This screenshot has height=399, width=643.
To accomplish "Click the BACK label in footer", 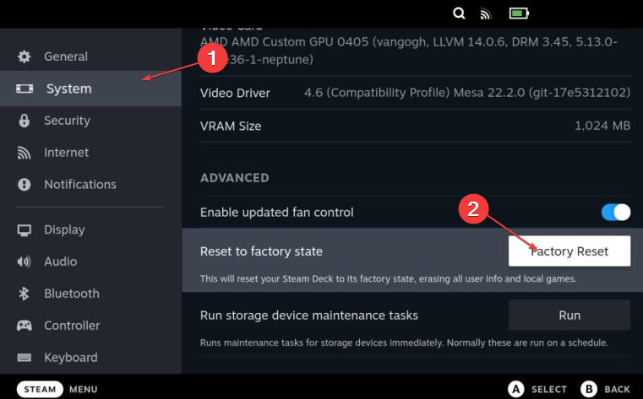I will [617, 390].
